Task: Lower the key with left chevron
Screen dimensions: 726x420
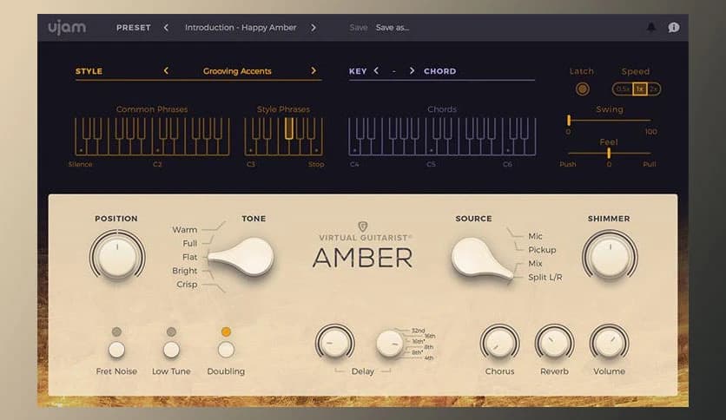Action: (x=376, y=71)
